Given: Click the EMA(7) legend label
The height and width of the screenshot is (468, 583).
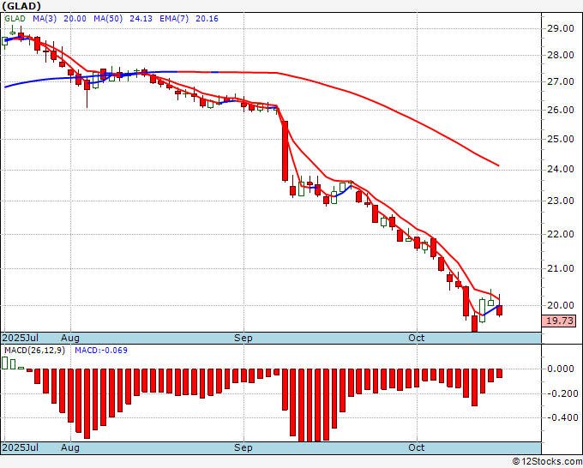Looking at the screenshot, I should coord(174,19).
